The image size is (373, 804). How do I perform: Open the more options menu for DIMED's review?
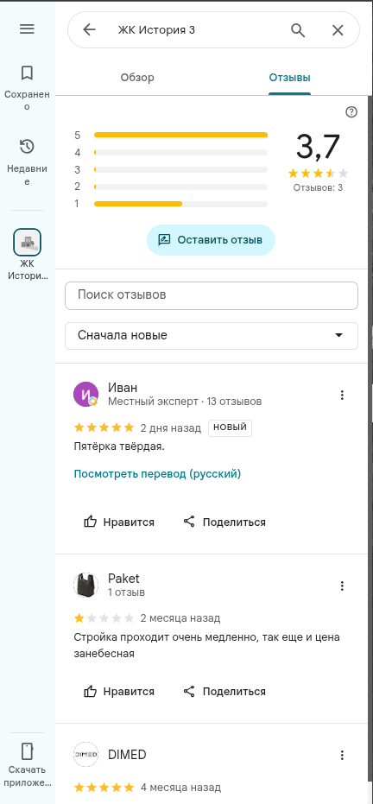click(342, 755)
